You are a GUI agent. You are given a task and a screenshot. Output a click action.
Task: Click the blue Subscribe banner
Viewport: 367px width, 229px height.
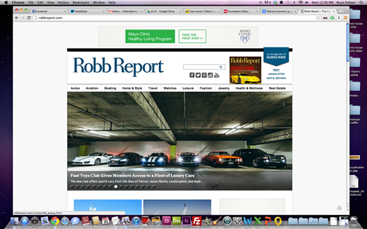[x=276, y=56]
